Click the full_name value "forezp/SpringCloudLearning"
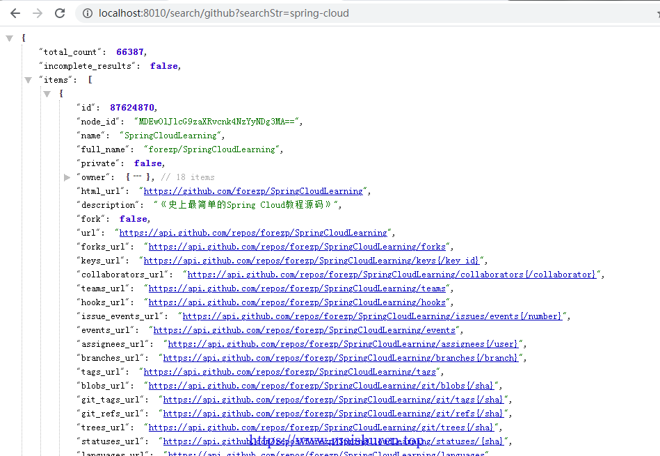 211,149
